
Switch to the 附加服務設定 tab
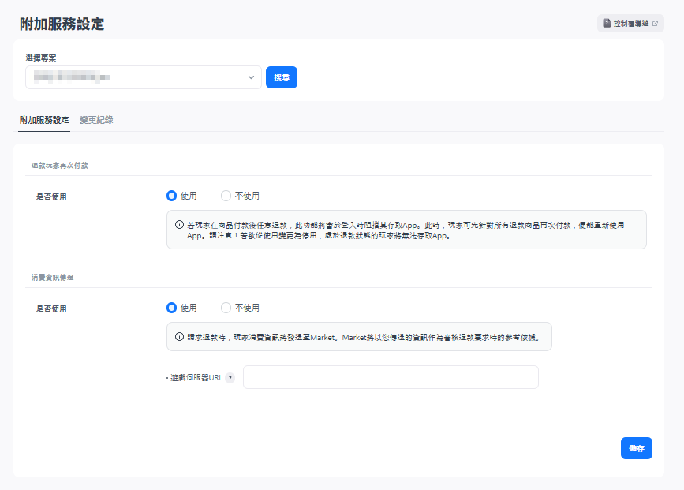(x=44, y=120)
